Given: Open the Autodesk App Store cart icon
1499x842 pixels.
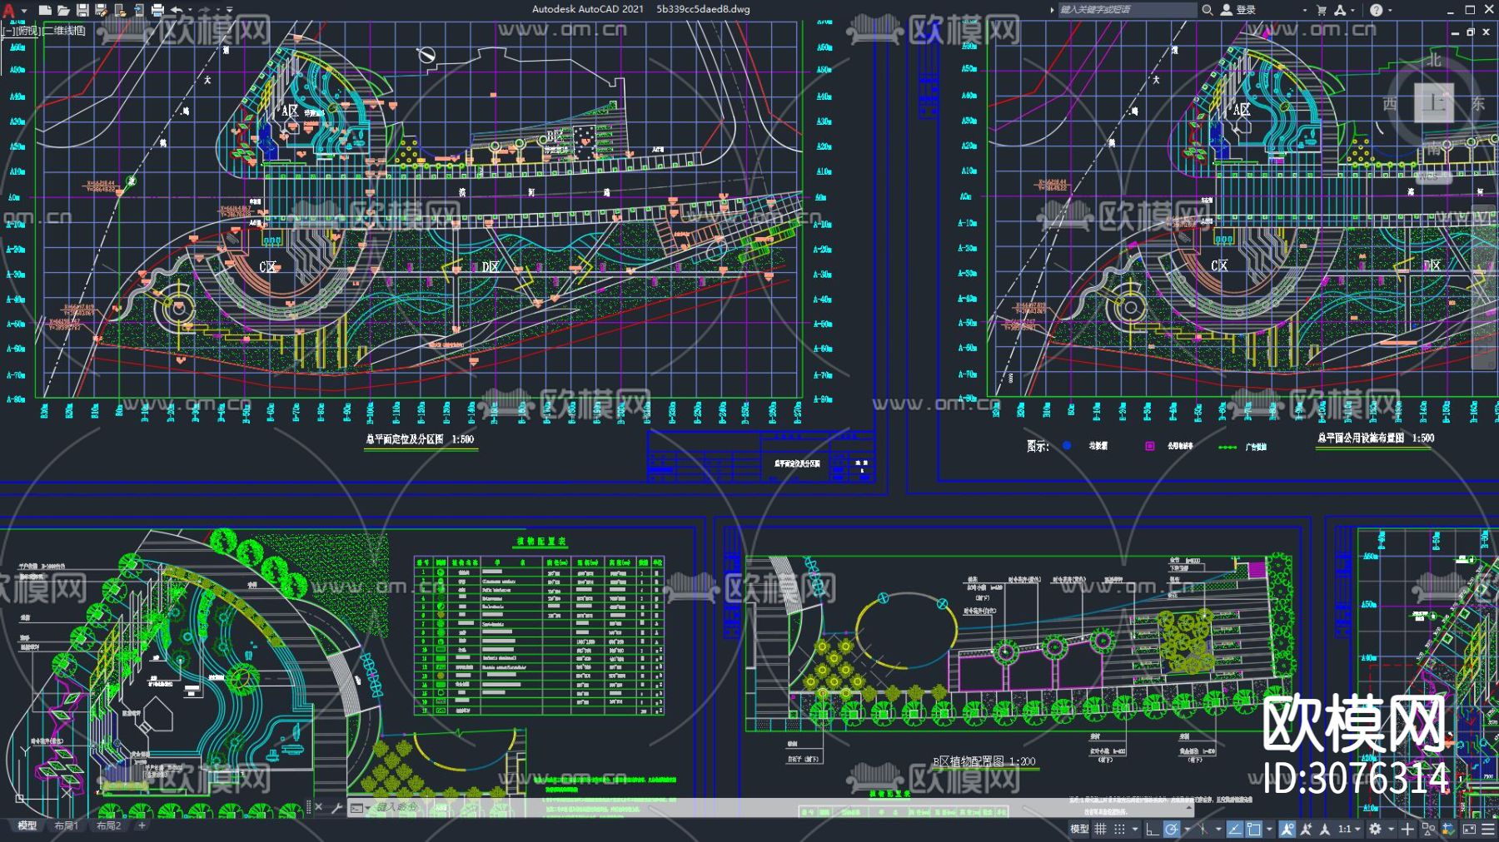Looking at the screenshot, I should [1322, 10].
